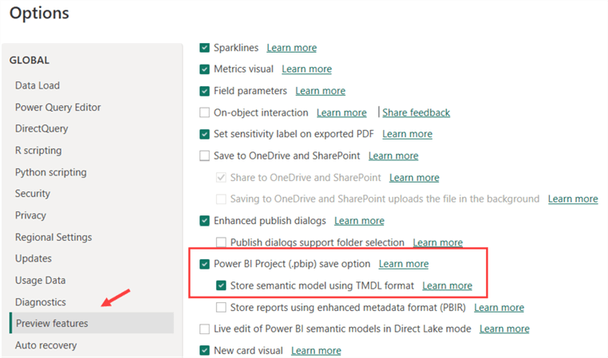Open the Security options page
Viewport: 608px width, 358px height.
(33, 193)
